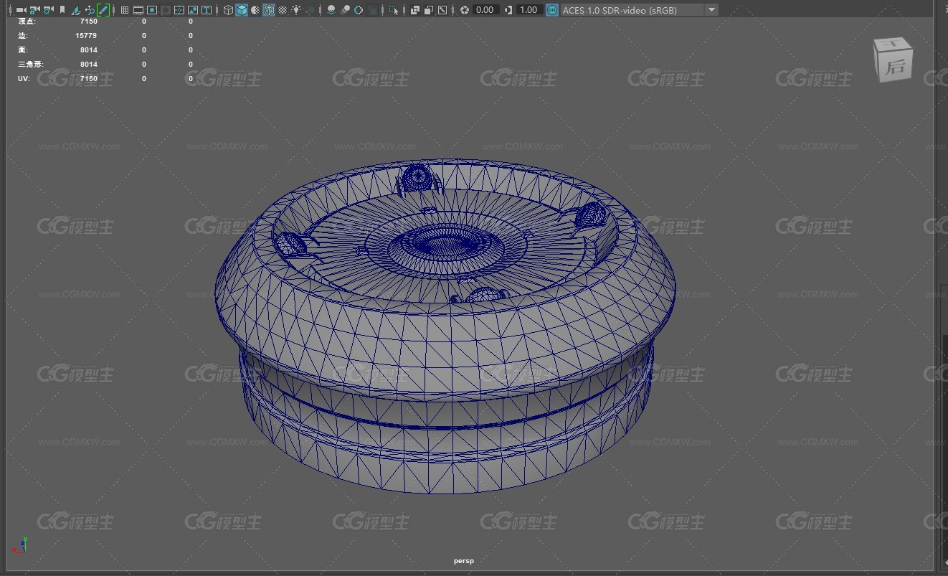
Task: Click the camera Bookmarks icon
Action: [62, 10]
